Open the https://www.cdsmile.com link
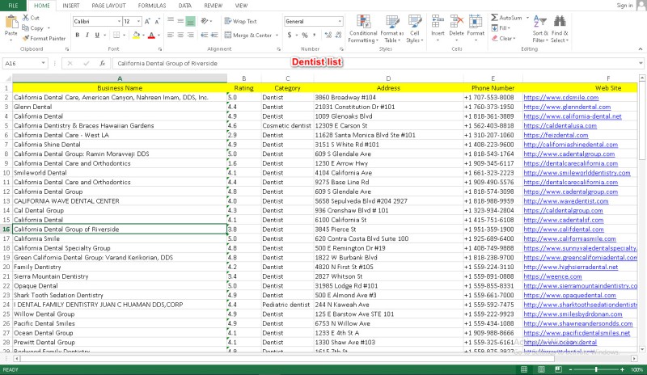The height and width of the screenshot is (375, 647). tap(560, 97)
